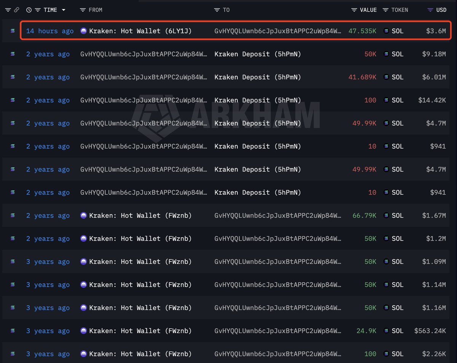Click the SOL token icon in the $3.6M row
Screen dimensions: 457x363
pos(386,31)
